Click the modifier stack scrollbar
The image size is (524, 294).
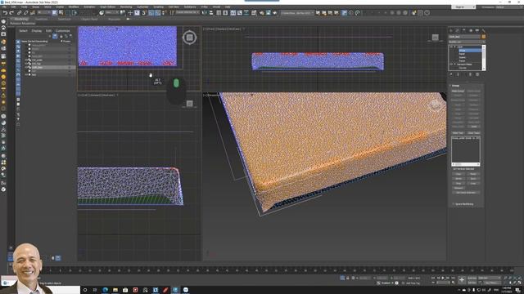(x=484, y=57)
